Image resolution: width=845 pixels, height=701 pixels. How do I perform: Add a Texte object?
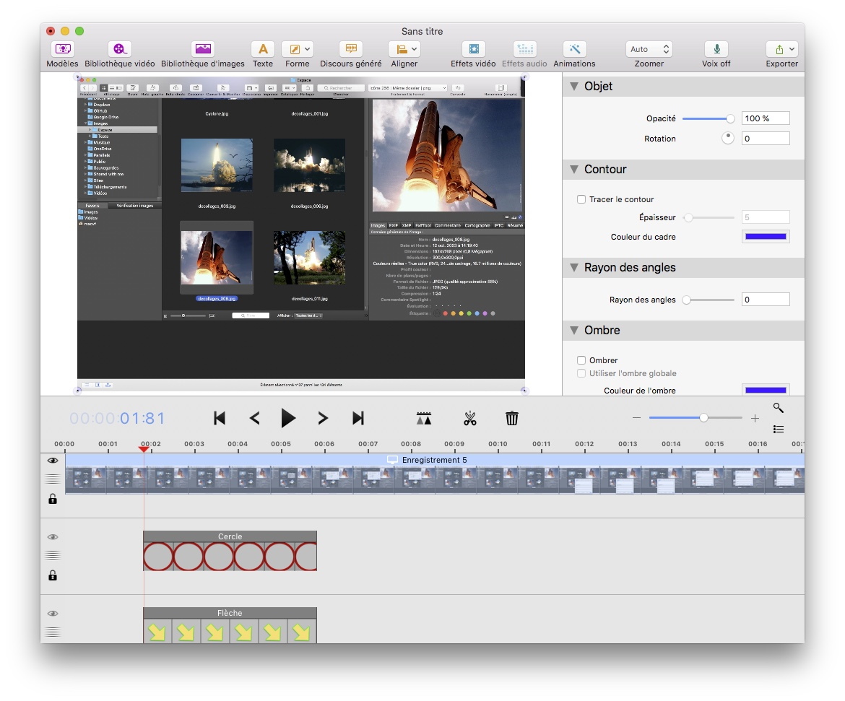click(262, 49)
